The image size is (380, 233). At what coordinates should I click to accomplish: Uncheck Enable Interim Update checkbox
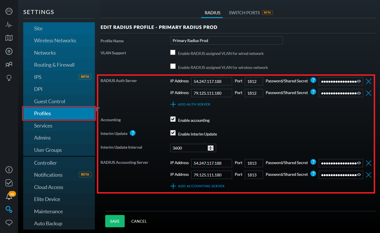[173, 133]
